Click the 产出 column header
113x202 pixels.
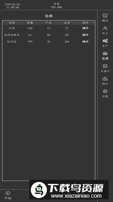48,23
